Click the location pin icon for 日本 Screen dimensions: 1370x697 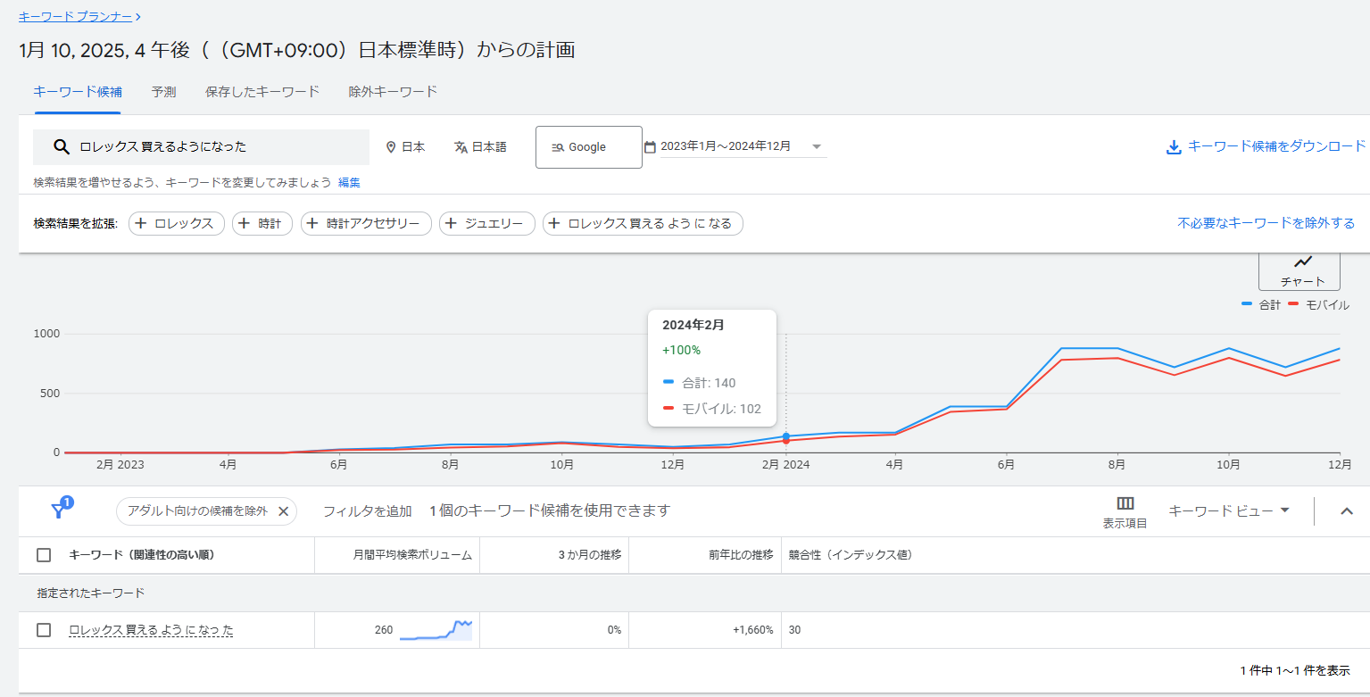coord(390,147)
